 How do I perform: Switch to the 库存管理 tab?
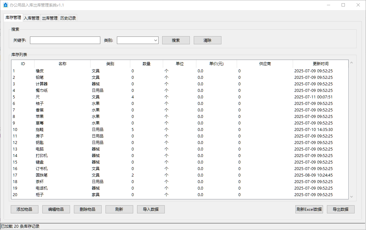click(x=13, y=18)
